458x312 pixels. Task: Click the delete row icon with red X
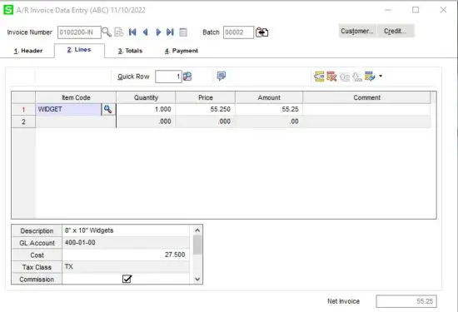[331, 77]
